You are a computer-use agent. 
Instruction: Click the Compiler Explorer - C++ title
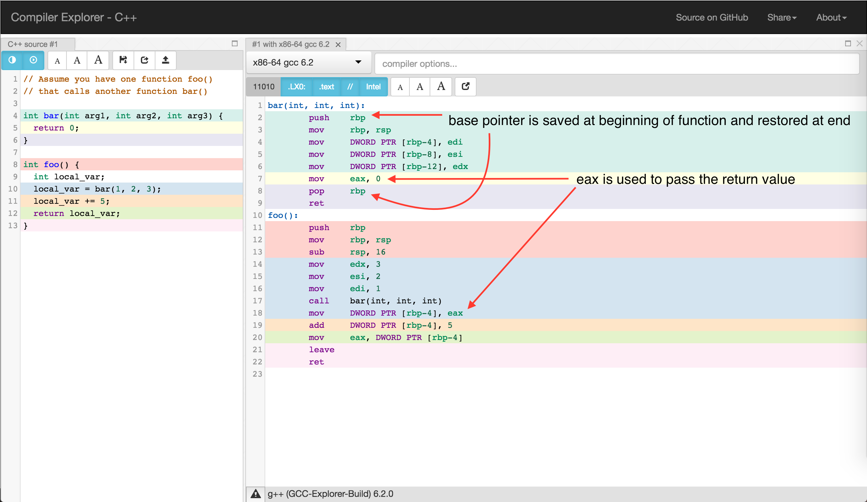(x=73, y=17)
